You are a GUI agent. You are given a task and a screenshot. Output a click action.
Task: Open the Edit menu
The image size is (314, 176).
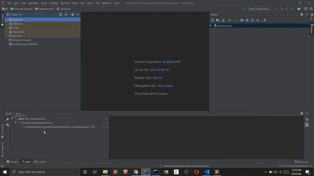[16, 3]
